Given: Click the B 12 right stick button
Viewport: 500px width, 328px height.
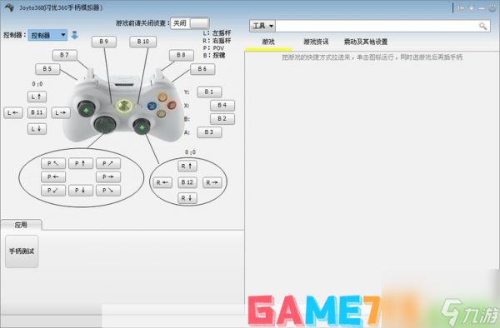Looking at the screenshot, I should point(187,182).
